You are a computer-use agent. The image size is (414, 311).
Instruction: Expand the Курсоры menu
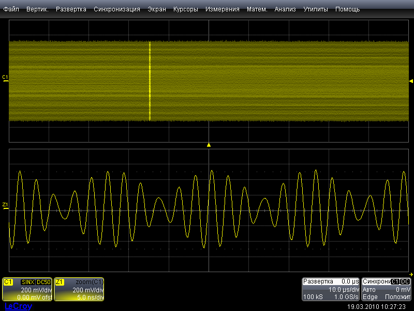coord(186,9)
